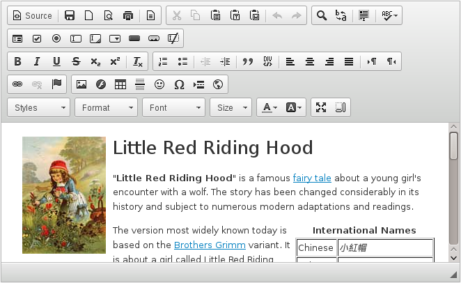Toggle Italic text style

pyautogui.click(x=37, y=61)
